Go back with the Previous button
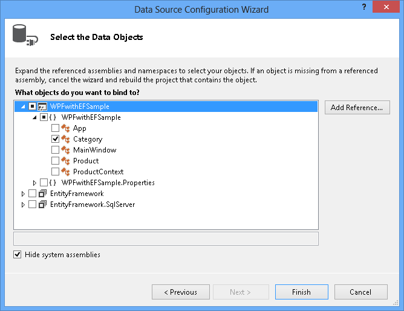 click(180, 292)
